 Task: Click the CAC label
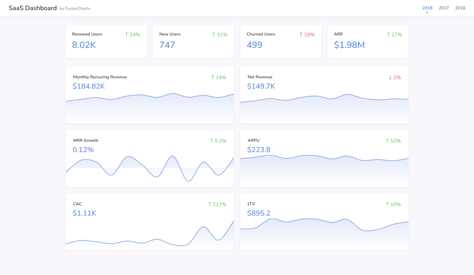point(77,204)
